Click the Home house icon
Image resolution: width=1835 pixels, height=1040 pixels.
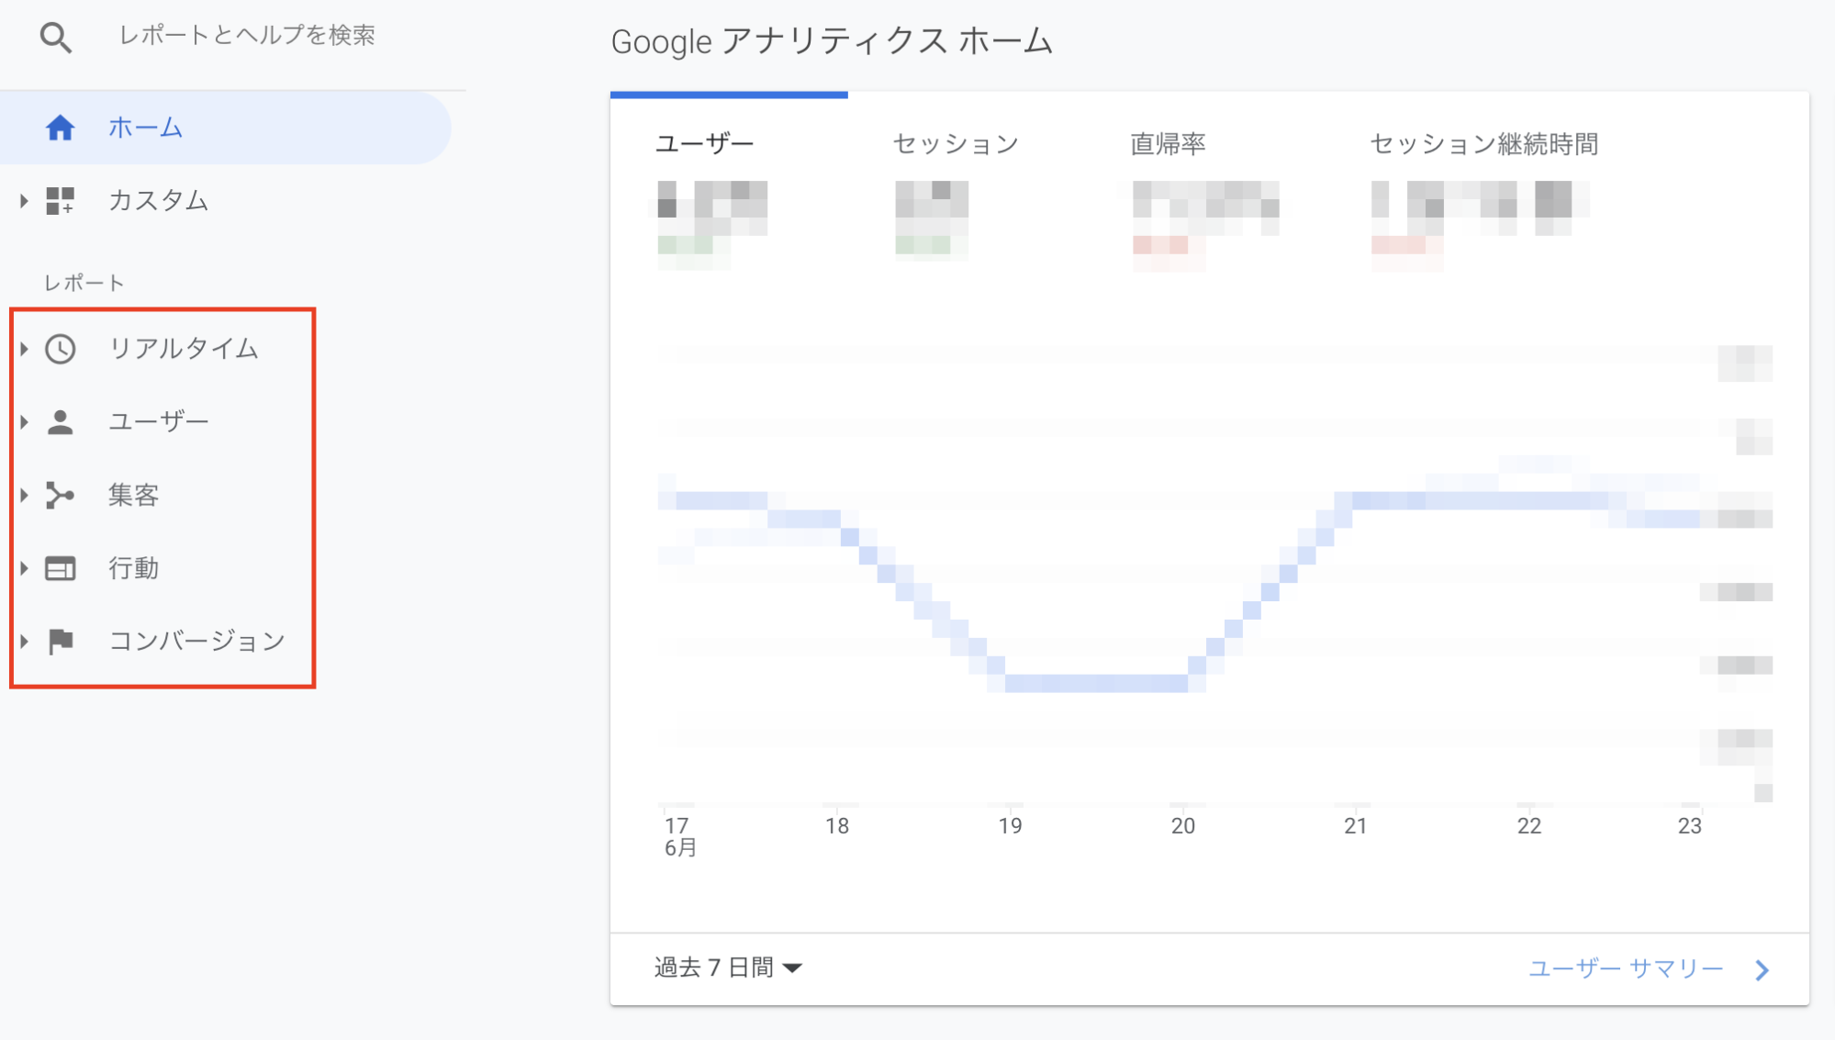point(61,128)
